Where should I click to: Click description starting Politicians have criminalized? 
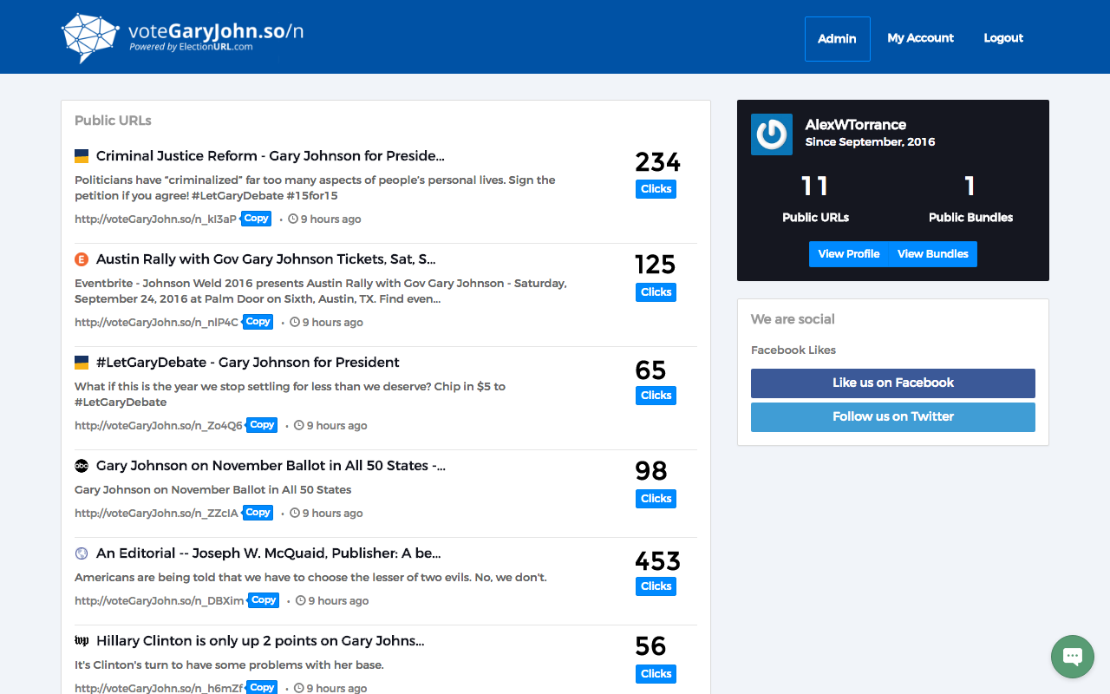pos(315,188)
